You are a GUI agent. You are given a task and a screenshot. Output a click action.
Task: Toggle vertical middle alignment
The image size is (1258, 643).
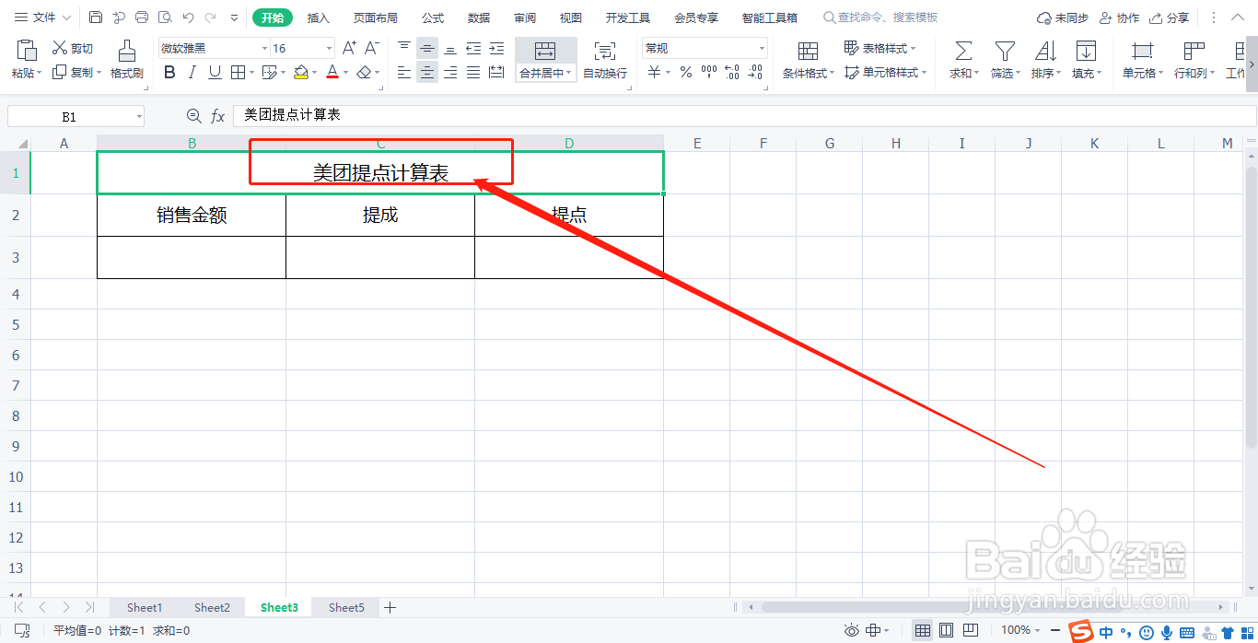[427, 48]
